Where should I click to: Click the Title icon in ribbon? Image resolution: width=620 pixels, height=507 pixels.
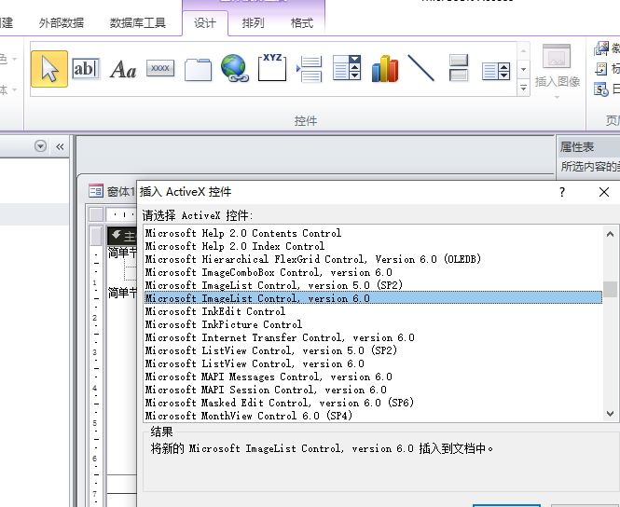pyautogui.click(x=601, y=69)
